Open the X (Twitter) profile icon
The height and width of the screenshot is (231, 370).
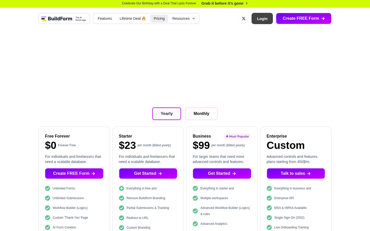[244, 18]
